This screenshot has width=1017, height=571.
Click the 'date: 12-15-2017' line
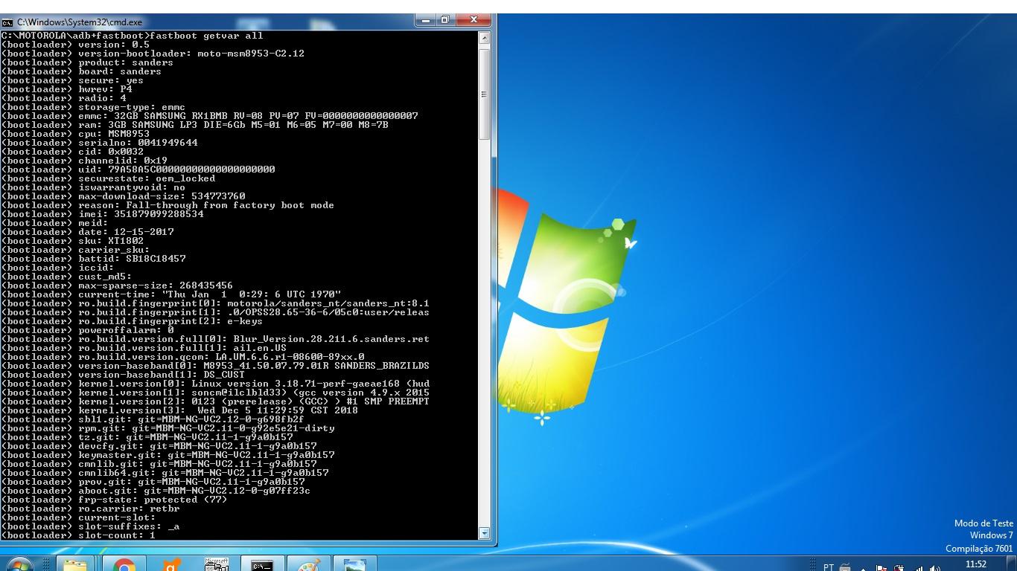point(87,232)
